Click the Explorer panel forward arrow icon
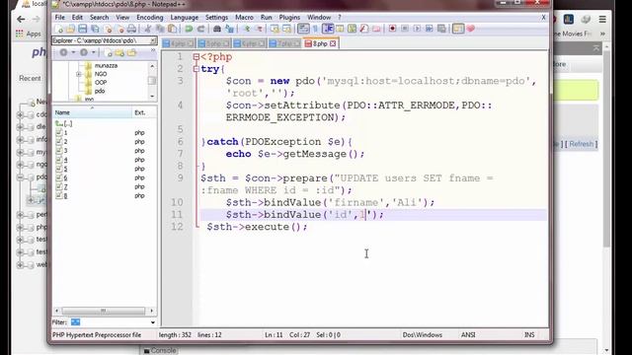 point(84,52)
